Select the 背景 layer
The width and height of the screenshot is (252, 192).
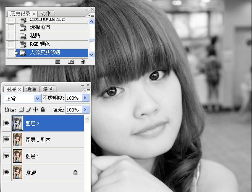point(48,172)
